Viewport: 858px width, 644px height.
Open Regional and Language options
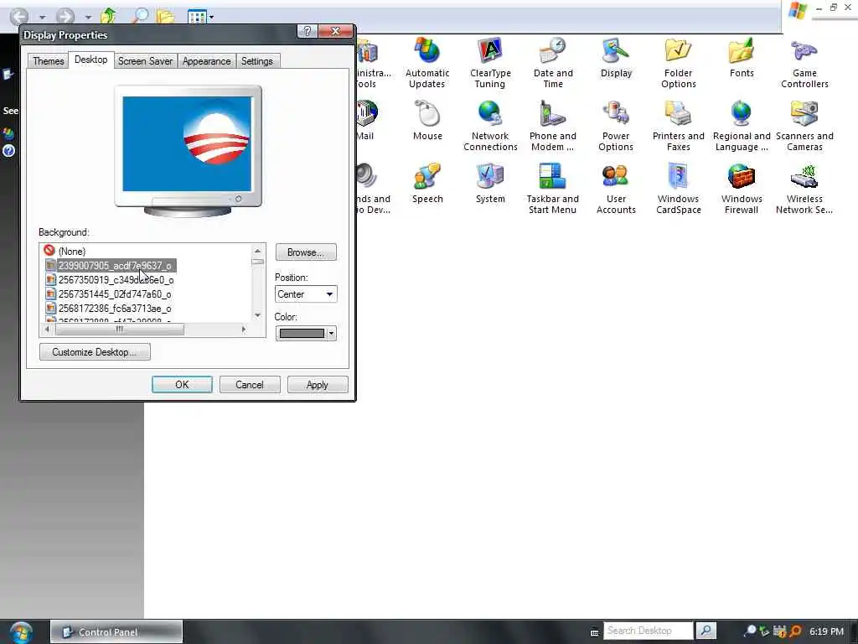(742, 126)
